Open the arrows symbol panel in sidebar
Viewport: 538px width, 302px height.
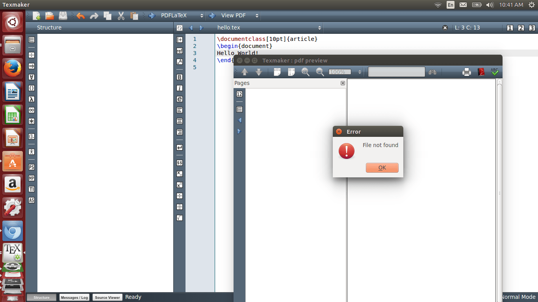tap(31, 66)
